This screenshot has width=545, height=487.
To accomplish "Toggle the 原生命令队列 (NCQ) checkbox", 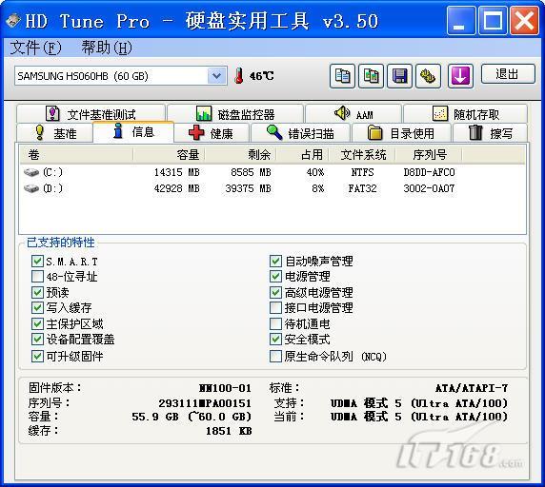I will pyautogui.click(x=275, y=357).
